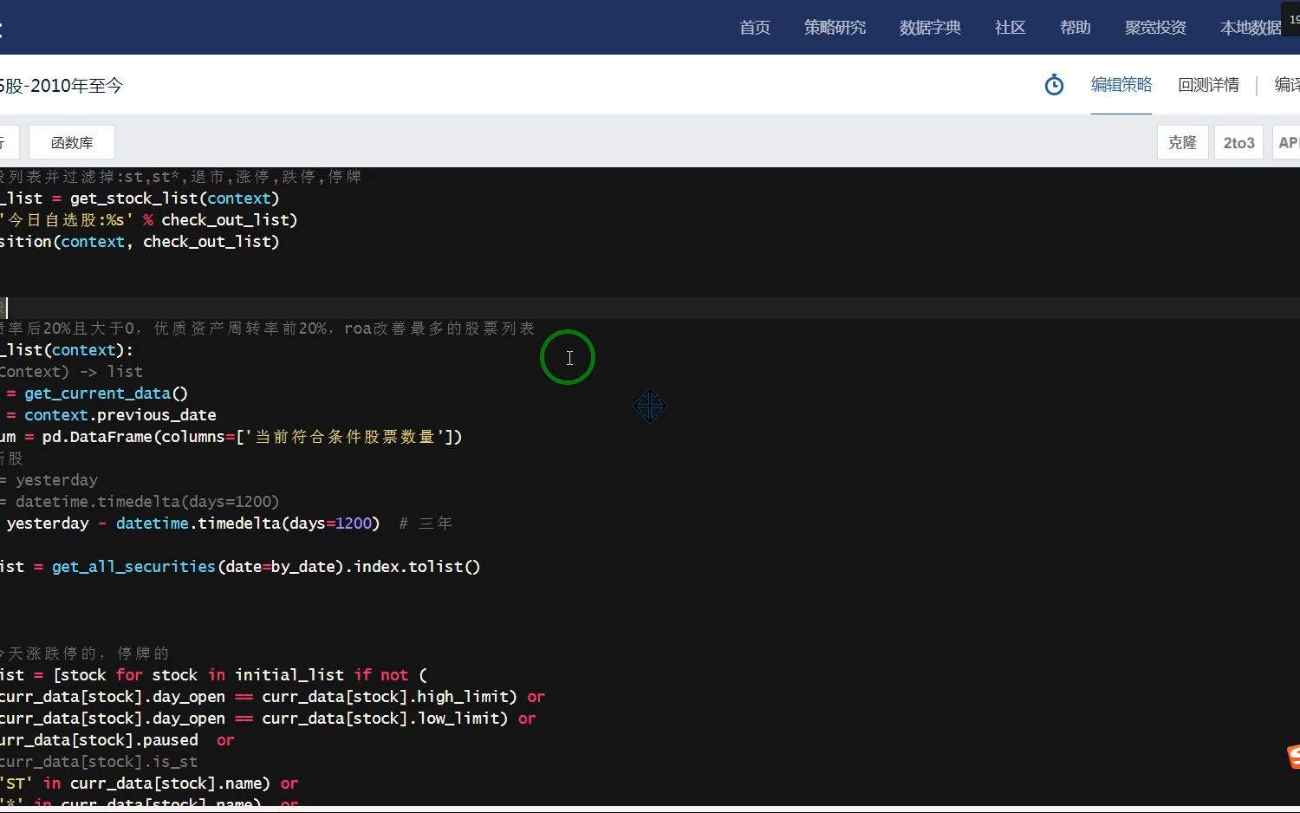Click the orange S icon at right edge
The height and width of the screenshot is (813, 1300).
click(x=1293, y=756)
